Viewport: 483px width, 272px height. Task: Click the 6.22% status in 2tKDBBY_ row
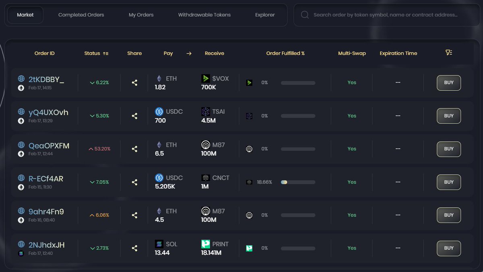coord(99,83)
